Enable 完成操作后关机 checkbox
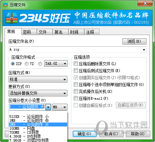 click(76, 91)
